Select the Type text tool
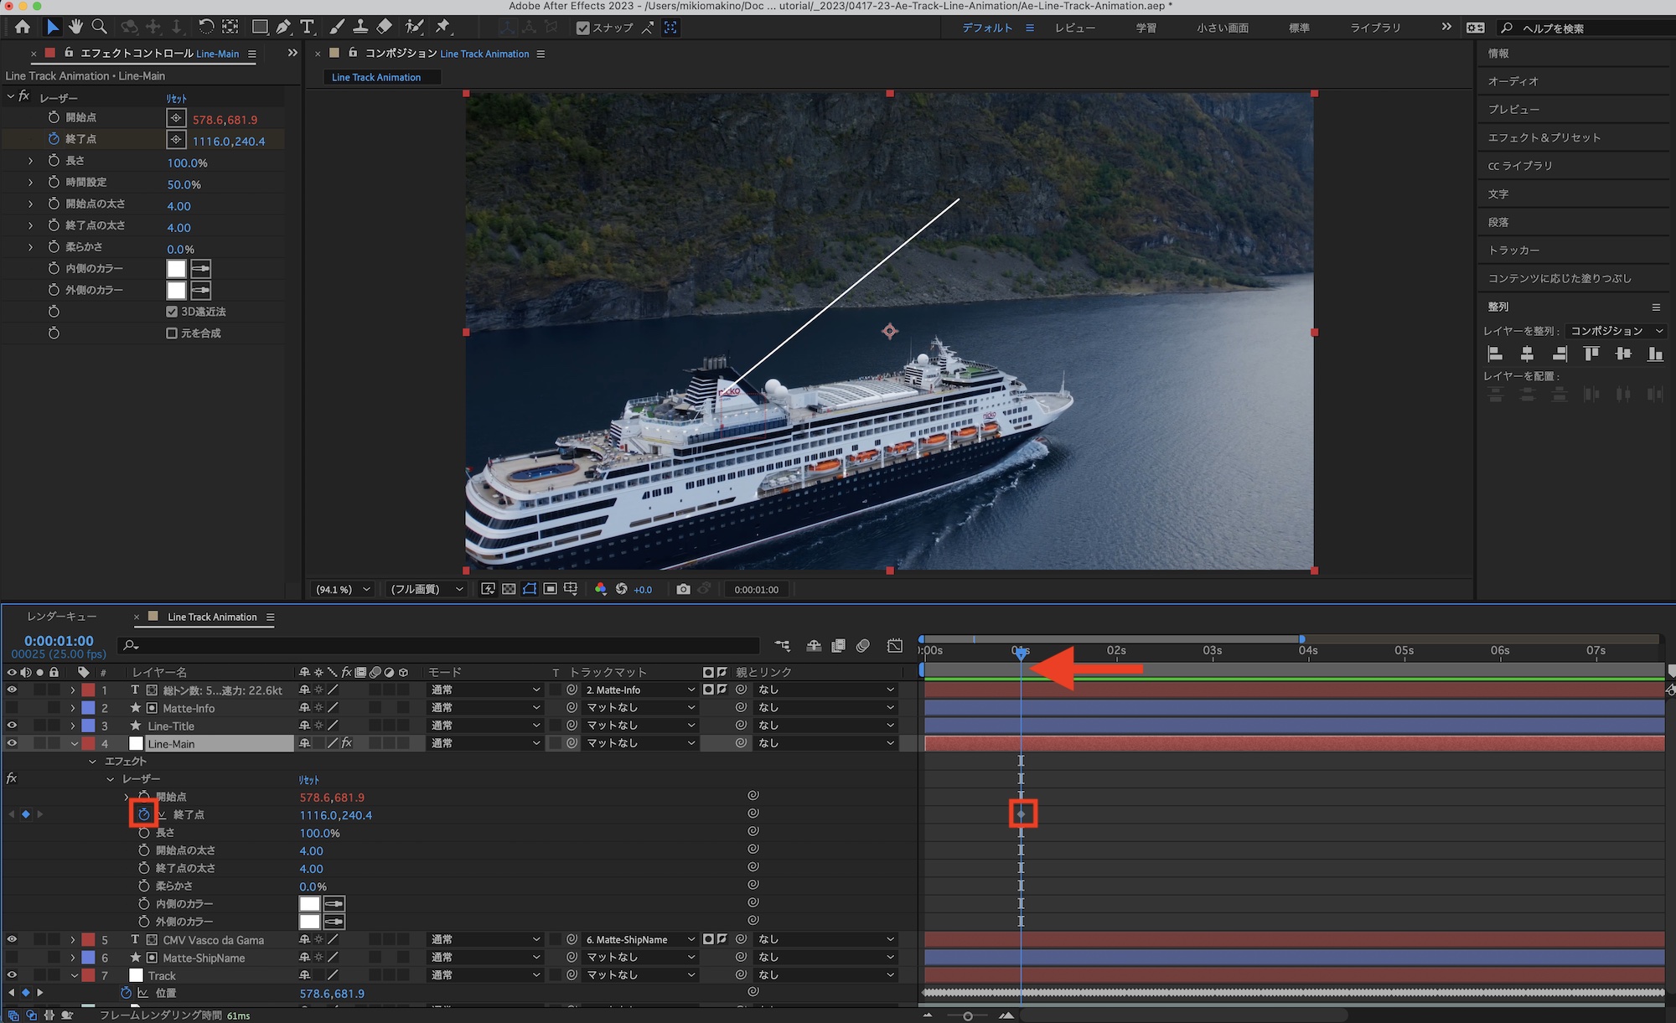 tap(307, 27)
